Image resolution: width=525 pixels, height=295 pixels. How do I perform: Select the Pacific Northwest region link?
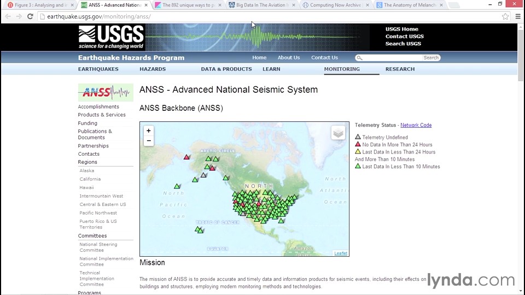98,213
